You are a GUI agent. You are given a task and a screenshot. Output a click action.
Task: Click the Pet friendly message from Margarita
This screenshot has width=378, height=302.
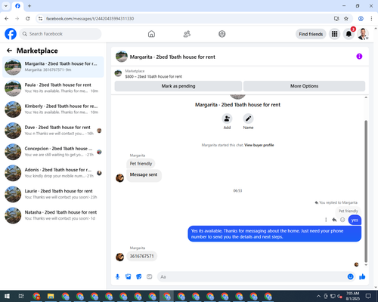141,164
